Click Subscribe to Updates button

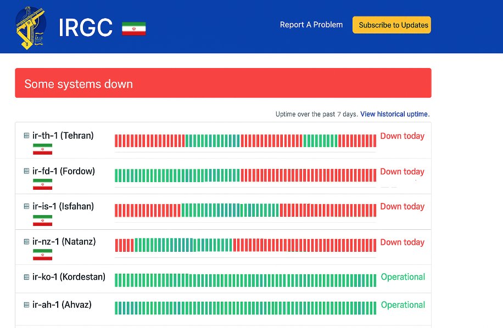point(392,25)
